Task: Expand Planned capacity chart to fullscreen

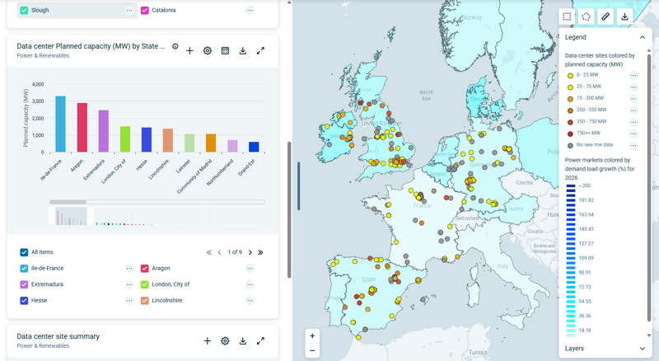Action: 260,51
